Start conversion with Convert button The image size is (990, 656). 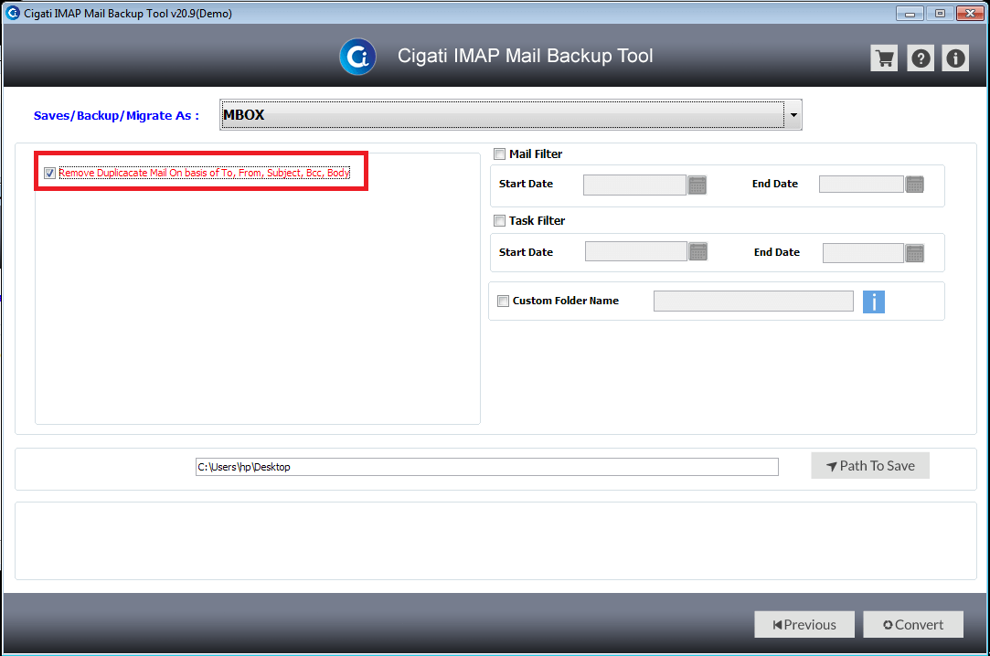913,624
